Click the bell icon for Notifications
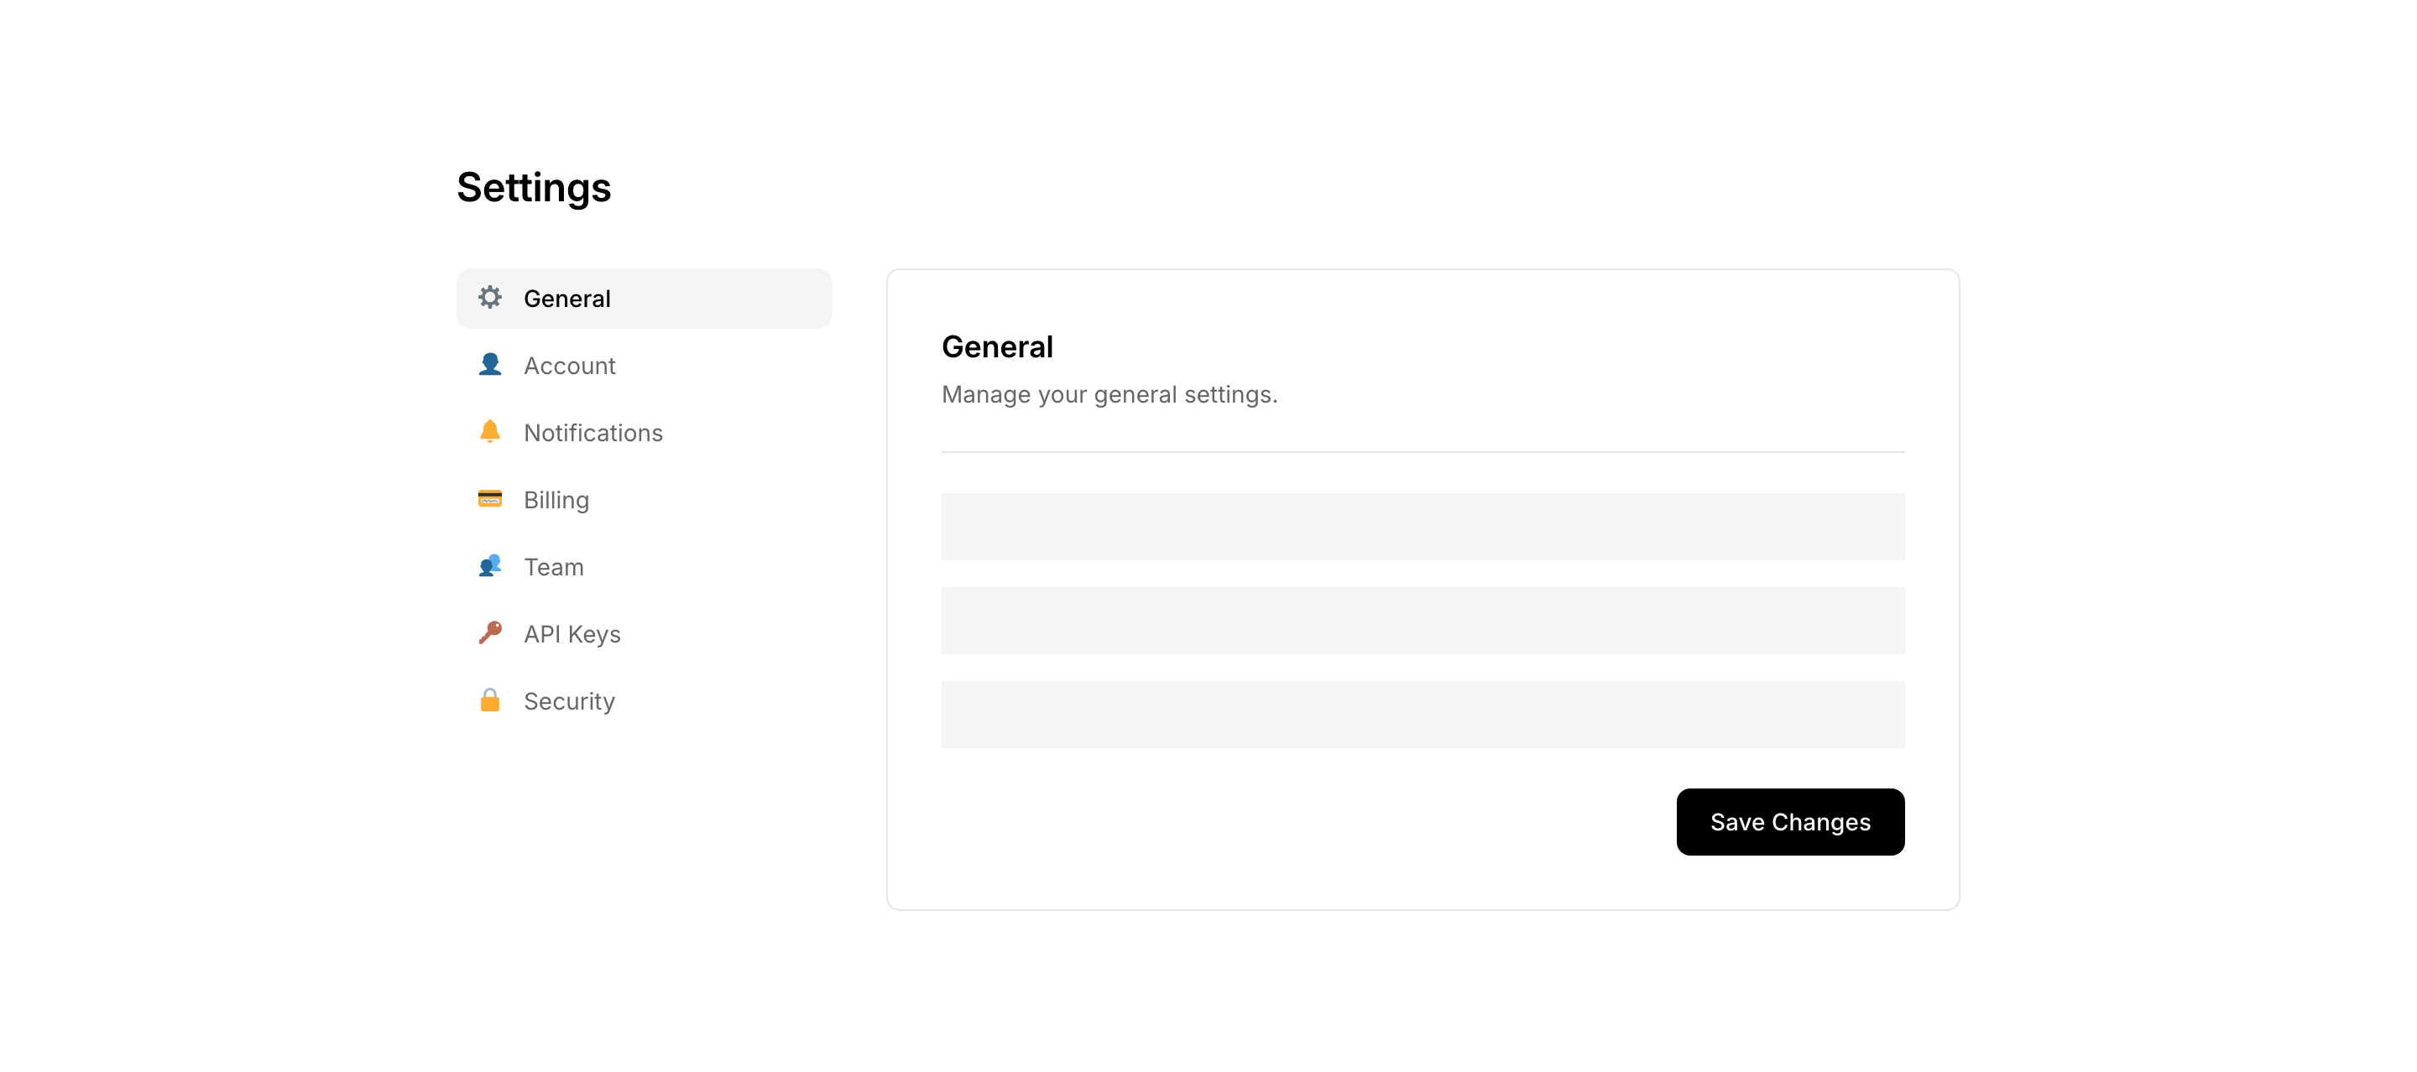 pos(490,431)
